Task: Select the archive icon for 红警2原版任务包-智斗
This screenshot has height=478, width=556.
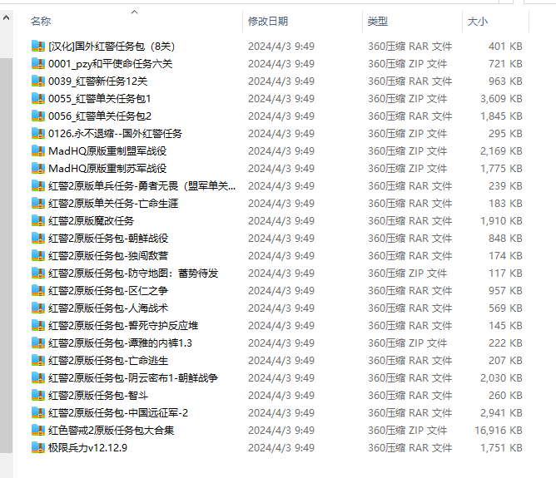Action: point(37,395)
